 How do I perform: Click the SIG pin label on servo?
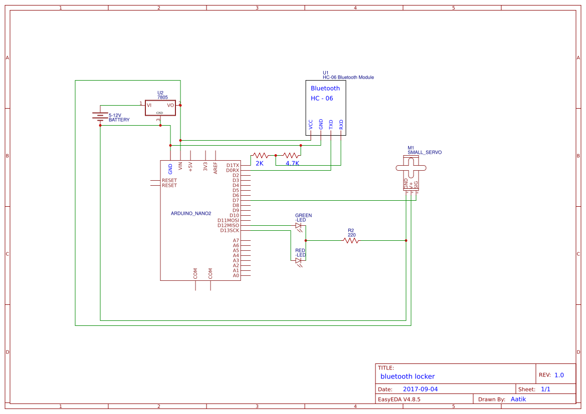[x=416, y=185]
